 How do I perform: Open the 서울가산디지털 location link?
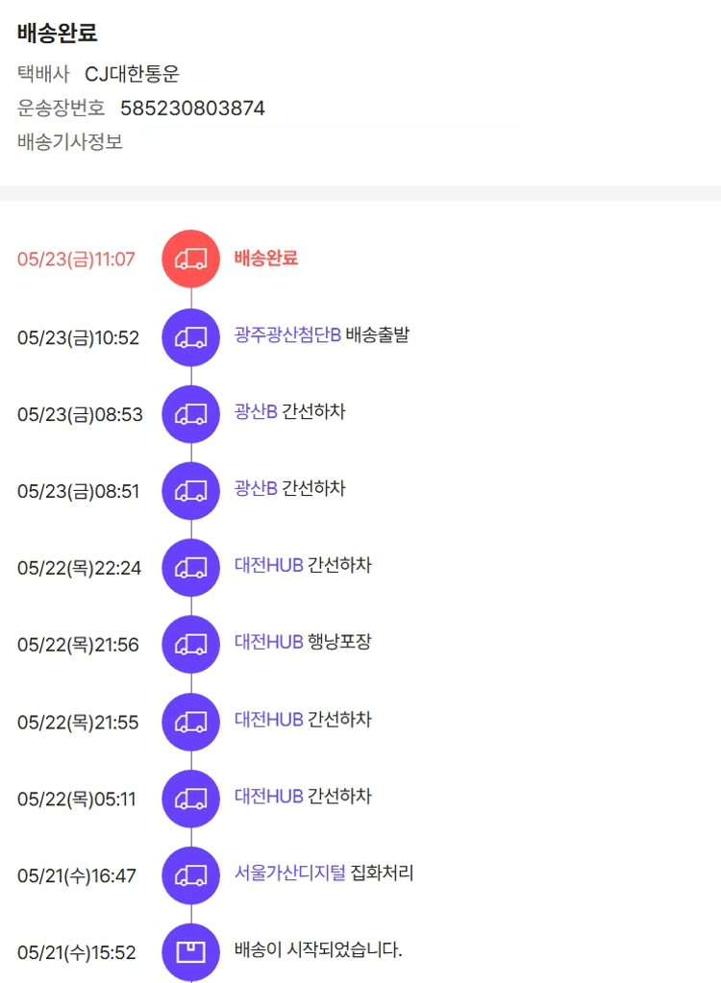click(x=289, y=873)
